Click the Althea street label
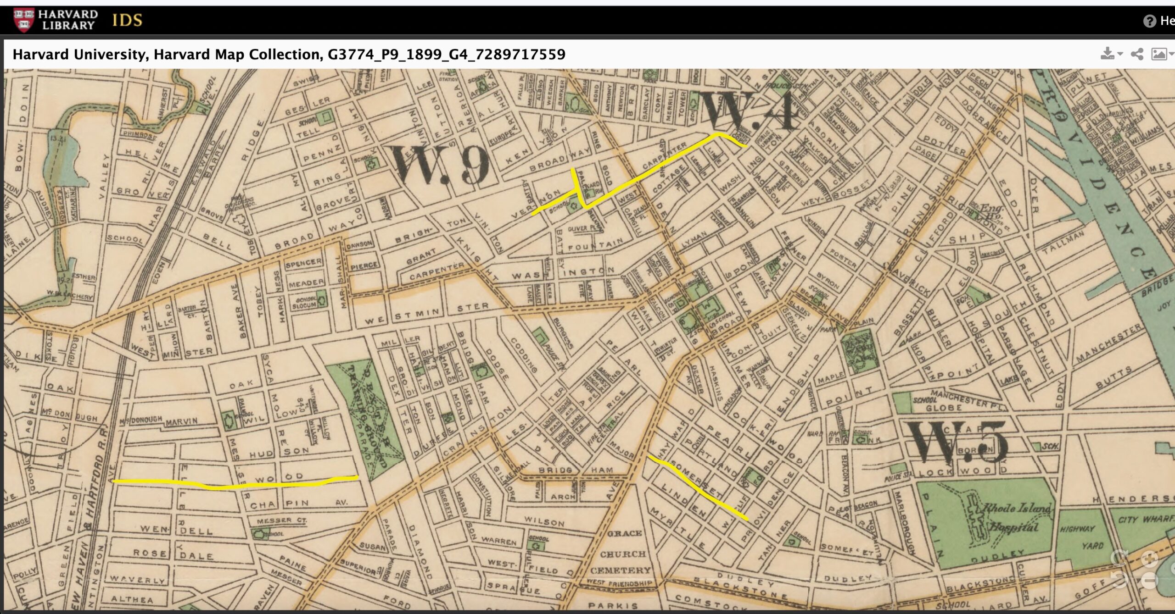 point(132,599)
